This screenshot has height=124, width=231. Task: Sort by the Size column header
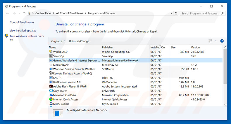(x=173, y=47)
